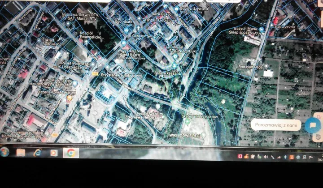The width and height of the screenshot is (323, 188).
Task: Click the 'Muzealna' street label
Action: pos(50,120)
